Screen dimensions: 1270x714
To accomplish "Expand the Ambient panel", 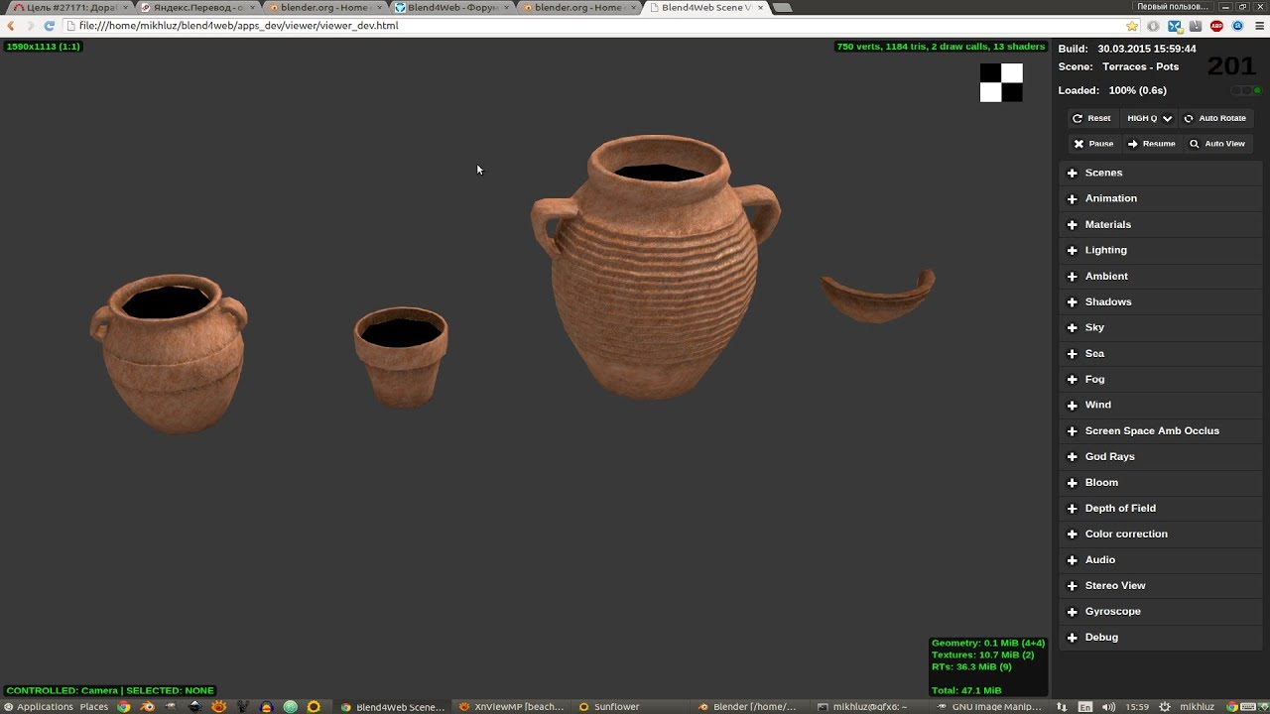I will pyautogui.click(x=1160, y=276).
